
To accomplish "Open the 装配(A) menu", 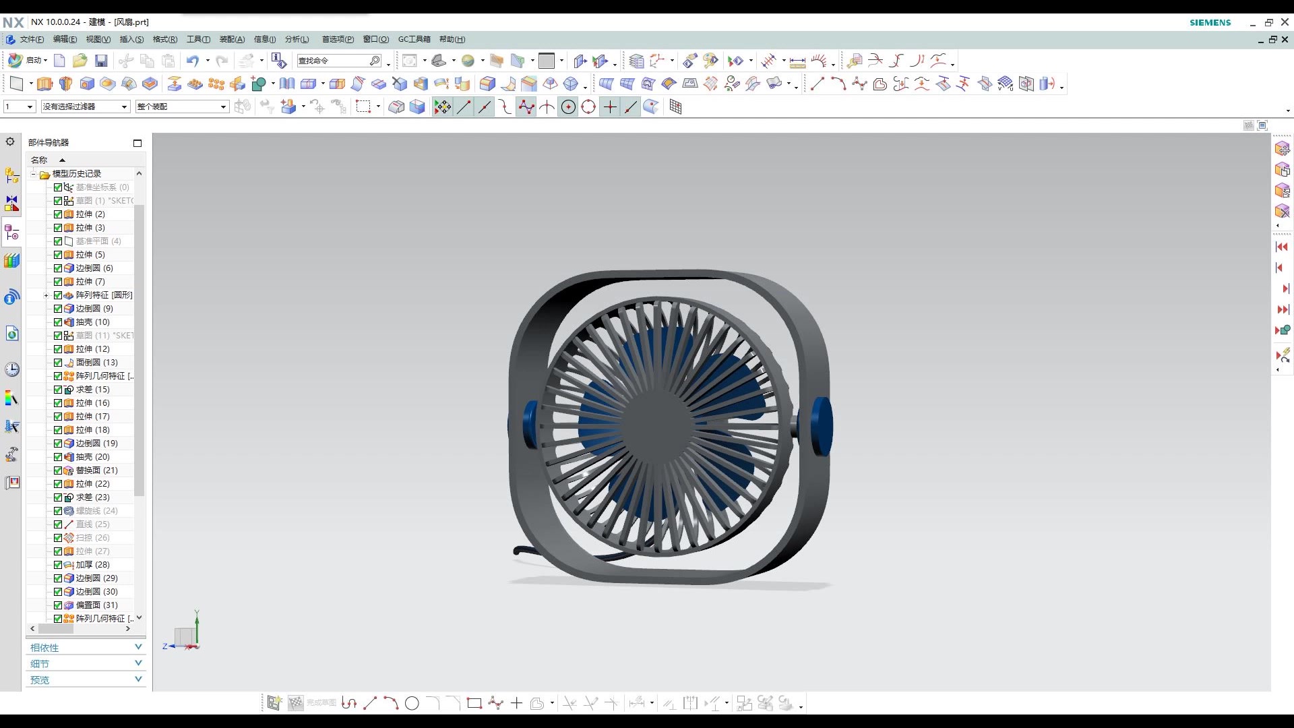I will 233,39.
